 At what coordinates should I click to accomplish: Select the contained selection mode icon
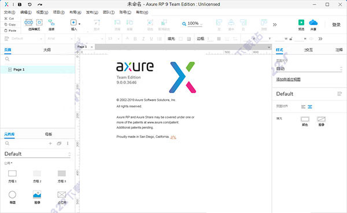tap(39, 23)
